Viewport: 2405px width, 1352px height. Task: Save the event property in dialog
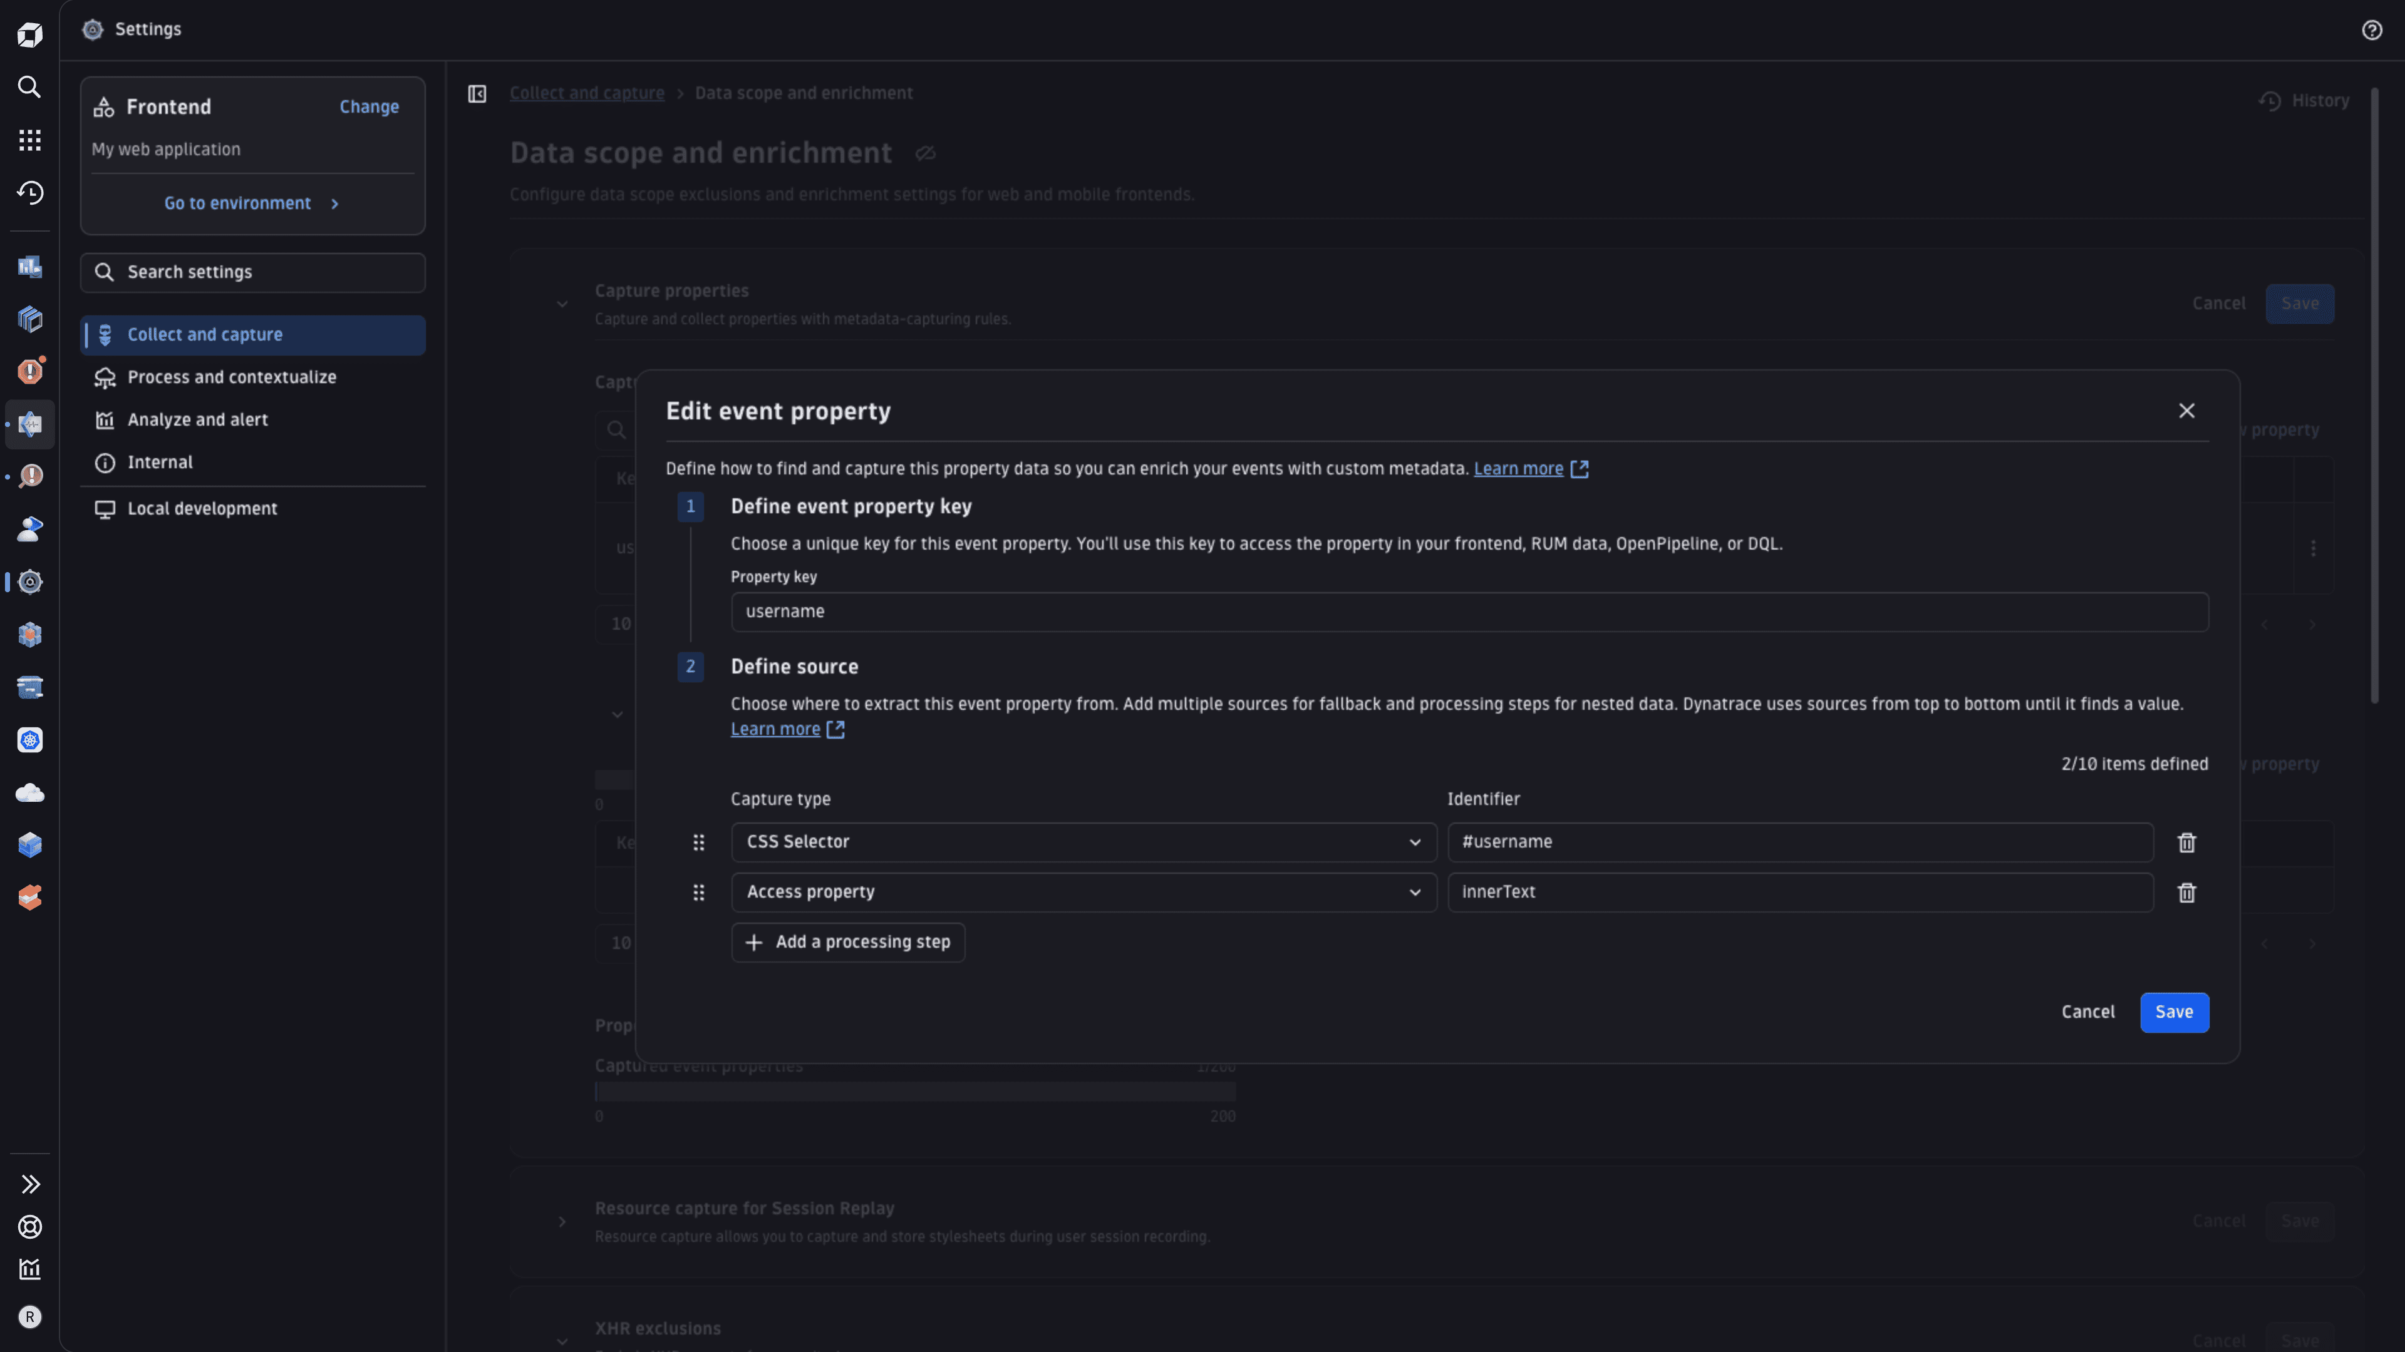tap(2175, 1012)
